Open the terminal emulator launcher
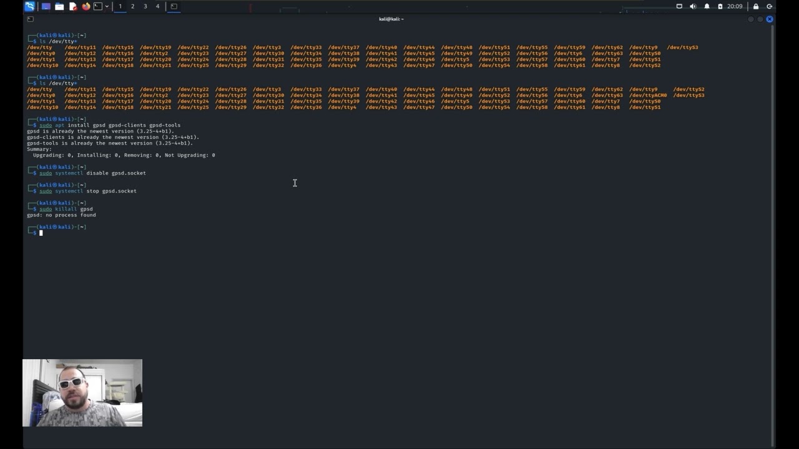Image resolution: width=799 pixels, height=449 pixels. click(x=98, y=6)
